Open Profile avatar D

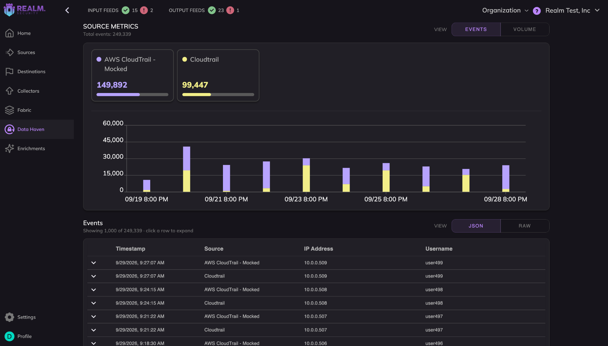click(x=9, y=336)
